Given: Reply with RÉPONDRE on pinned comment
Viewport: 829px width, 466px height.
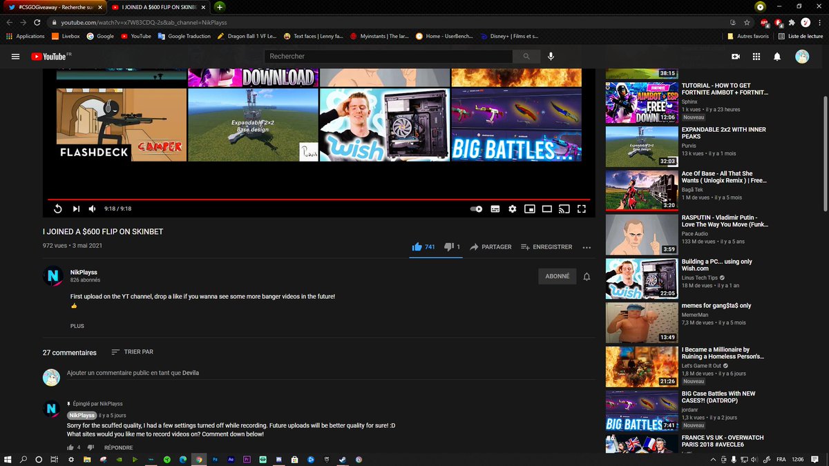Looking at the screenshot, I should tap(118, 447).
